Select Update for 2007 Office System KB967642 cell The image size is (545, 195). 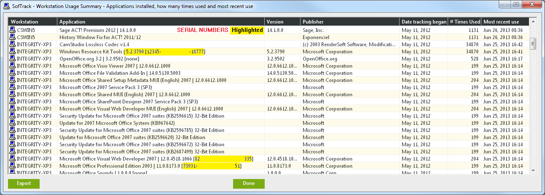click(x=161, y=123)
